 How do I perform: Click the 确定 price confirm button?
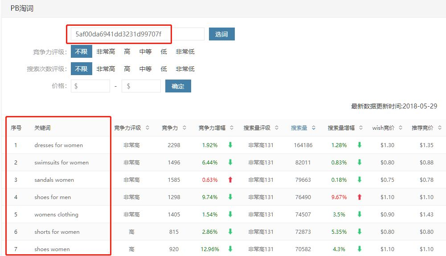click(178, 86)
